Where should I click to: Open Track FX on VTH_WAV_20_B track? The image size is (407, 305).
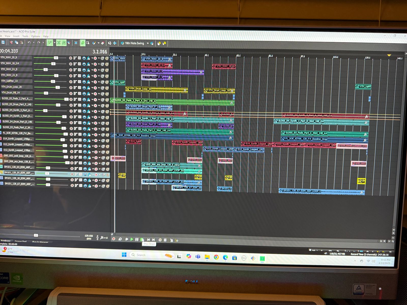88,58
